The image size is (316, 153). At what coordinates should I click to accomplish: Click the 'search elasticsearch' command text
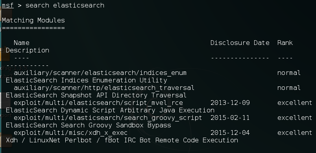(x=65, y=5)
